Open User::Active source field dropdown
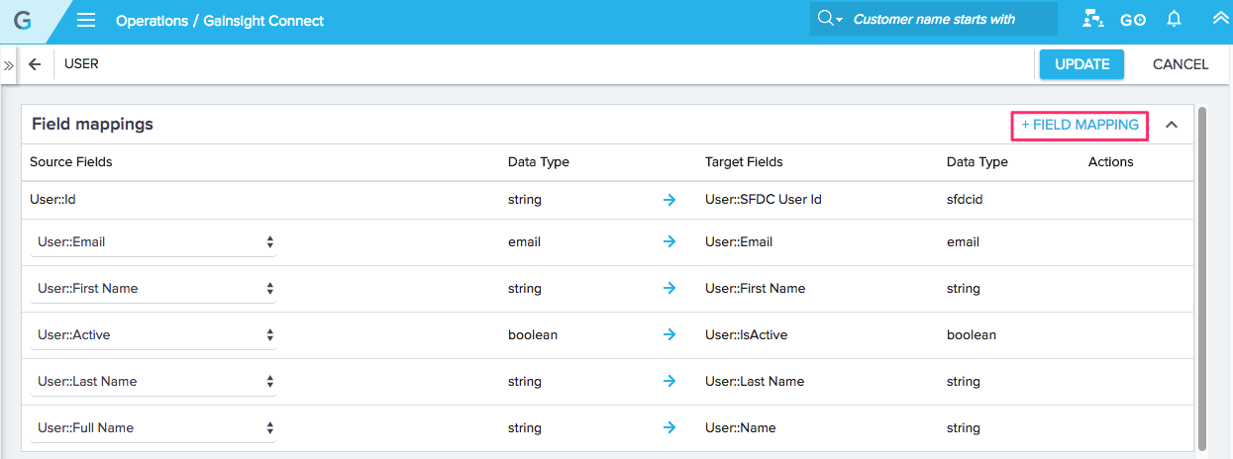Viewport: 1233px width, 459px height. point(154,334)
